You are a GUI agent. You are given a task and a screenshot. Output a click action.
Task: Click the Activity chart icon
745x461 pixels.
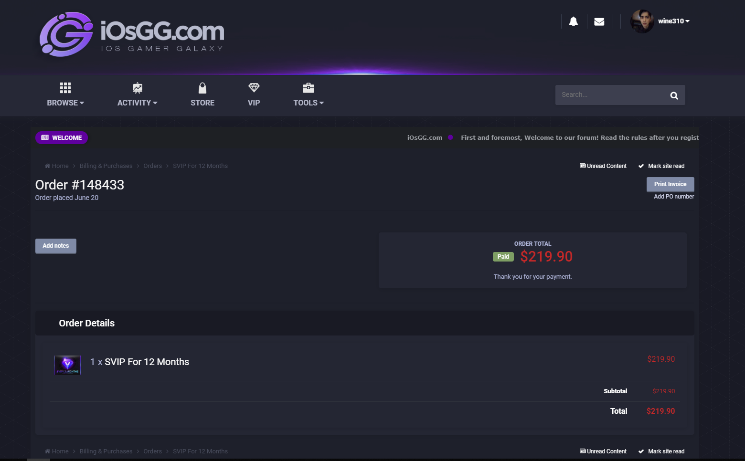pyautogui.click(x=138, y=87)
